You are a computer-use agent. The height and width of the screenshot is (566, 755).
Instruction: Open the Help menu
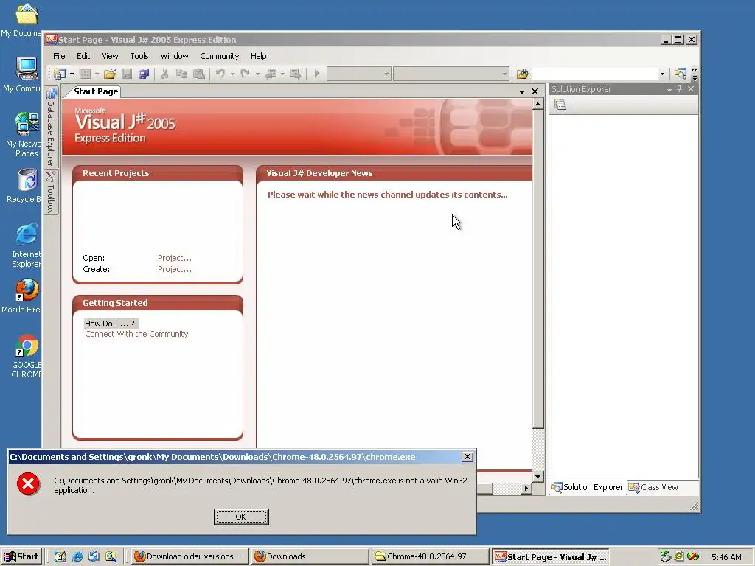pos(259,56)
